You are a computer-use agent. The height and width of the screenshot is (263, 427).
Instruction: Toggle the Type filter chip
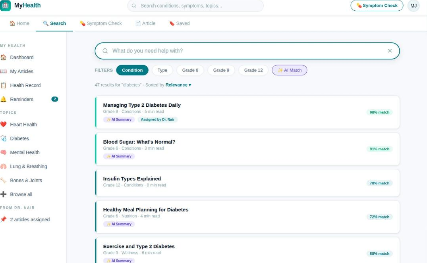point(162,70)
